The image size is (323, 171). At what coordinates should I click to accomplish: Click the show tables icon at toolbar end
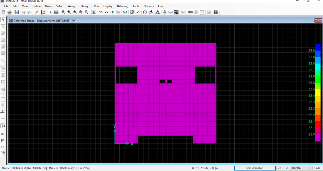tap(216, 12)
